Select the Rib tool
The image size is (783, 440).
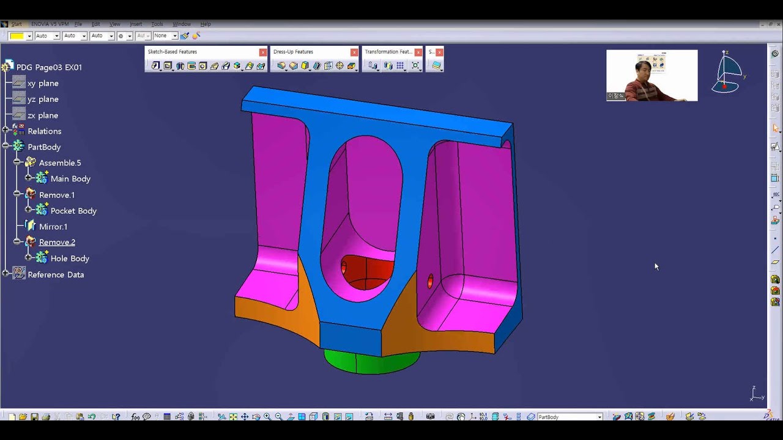[214, 66]
